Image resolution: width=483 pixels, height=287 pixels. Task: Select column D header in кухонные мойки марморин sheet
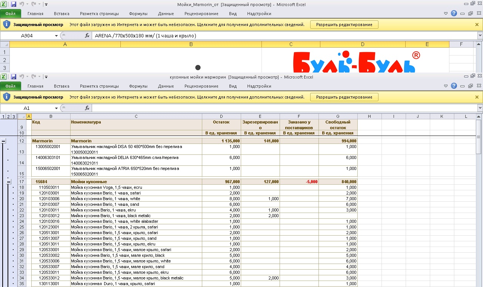tap(221, 116)
